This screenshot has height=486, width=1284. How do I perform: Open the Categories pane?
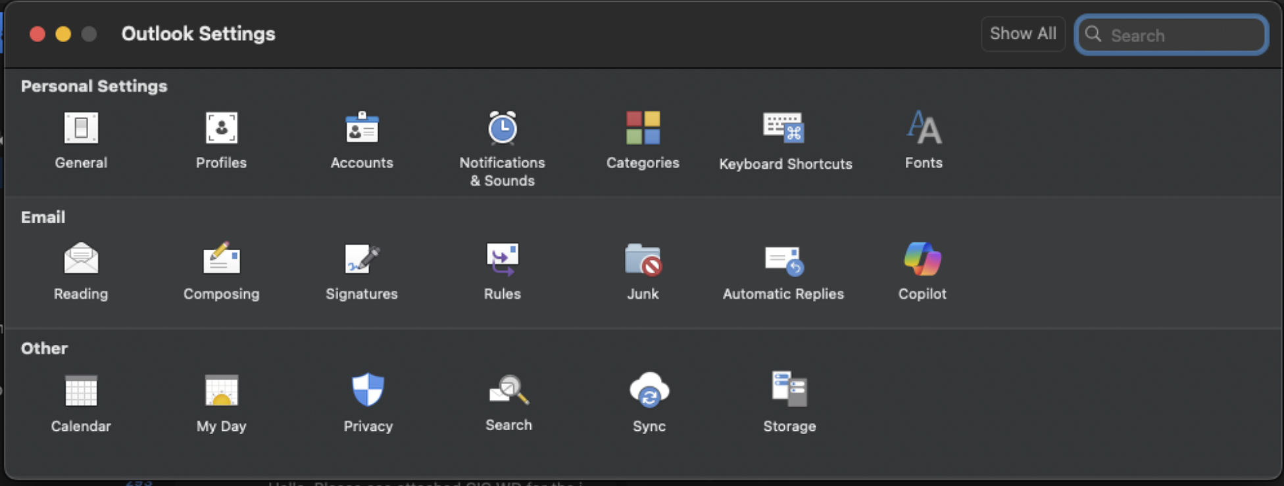(x=643, y=140)
